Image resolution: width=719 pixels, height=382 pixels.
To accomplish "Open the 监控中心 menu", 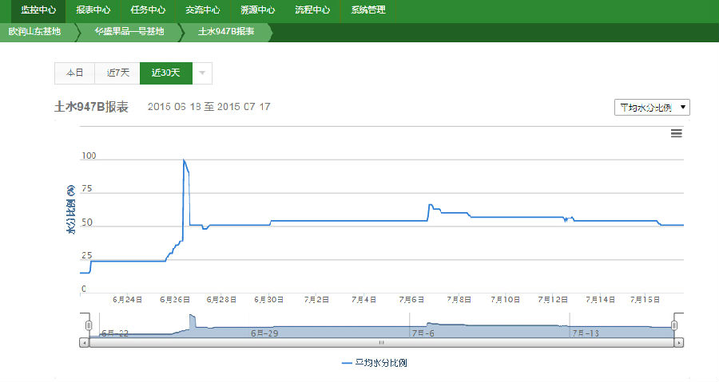I will (38, 10).
